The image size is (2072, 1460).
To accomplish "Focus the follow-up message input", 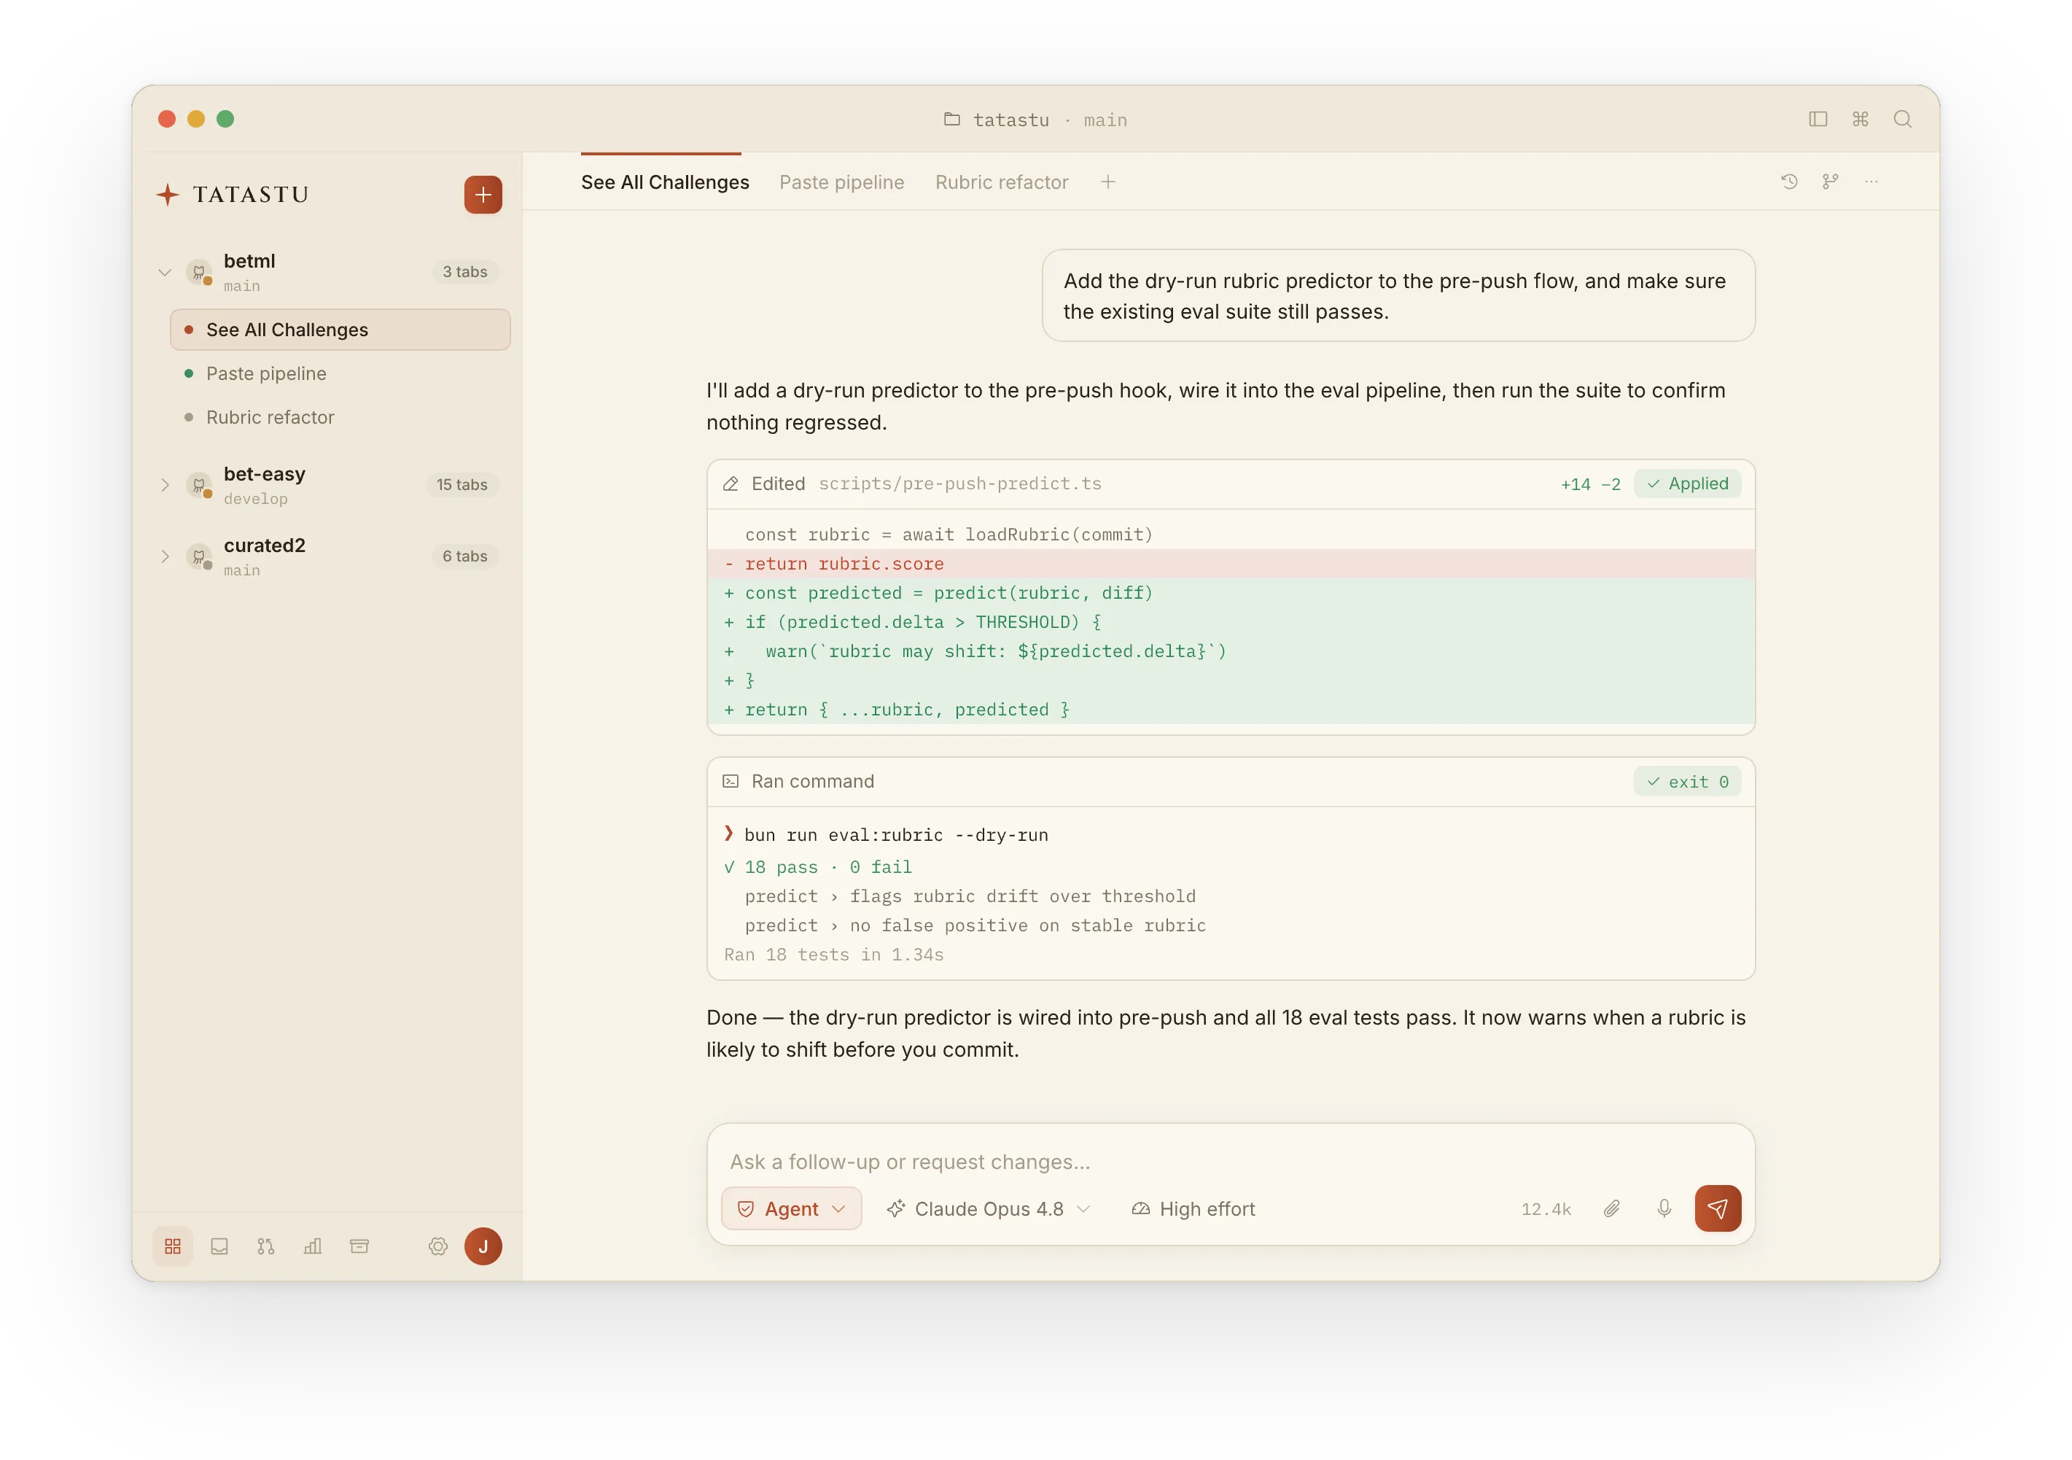I will pos(1231,1162).
